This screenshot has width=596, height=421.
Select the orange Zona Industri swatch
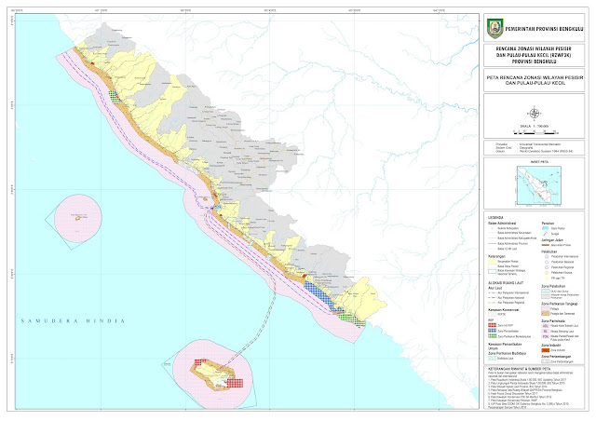pyautogui.click(x=544, y=348)
